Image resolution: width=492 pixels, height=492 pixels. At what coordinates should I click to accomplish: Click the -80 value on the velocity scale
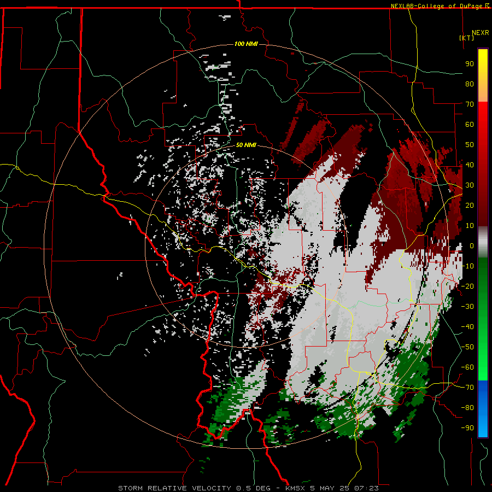(467, 408)
